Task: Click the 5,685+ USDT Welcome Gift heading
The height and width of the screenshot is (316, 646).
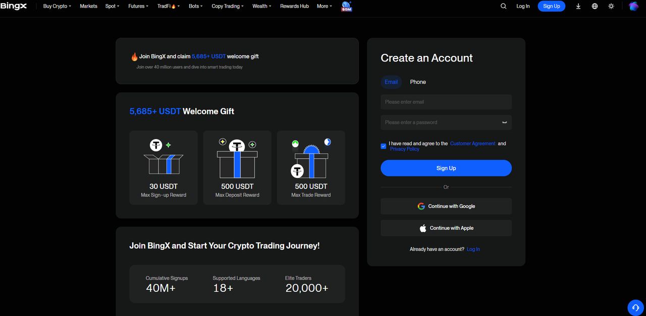Action: coord(182,111)
